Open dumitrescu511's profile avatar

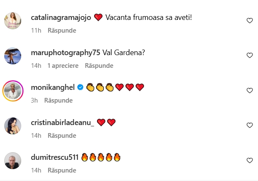[13, 161]
